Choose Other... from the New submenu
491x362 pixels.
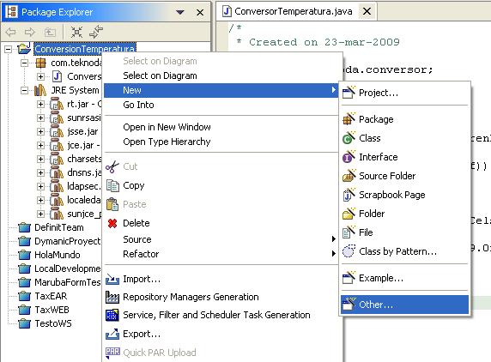(x=404, y=305)
